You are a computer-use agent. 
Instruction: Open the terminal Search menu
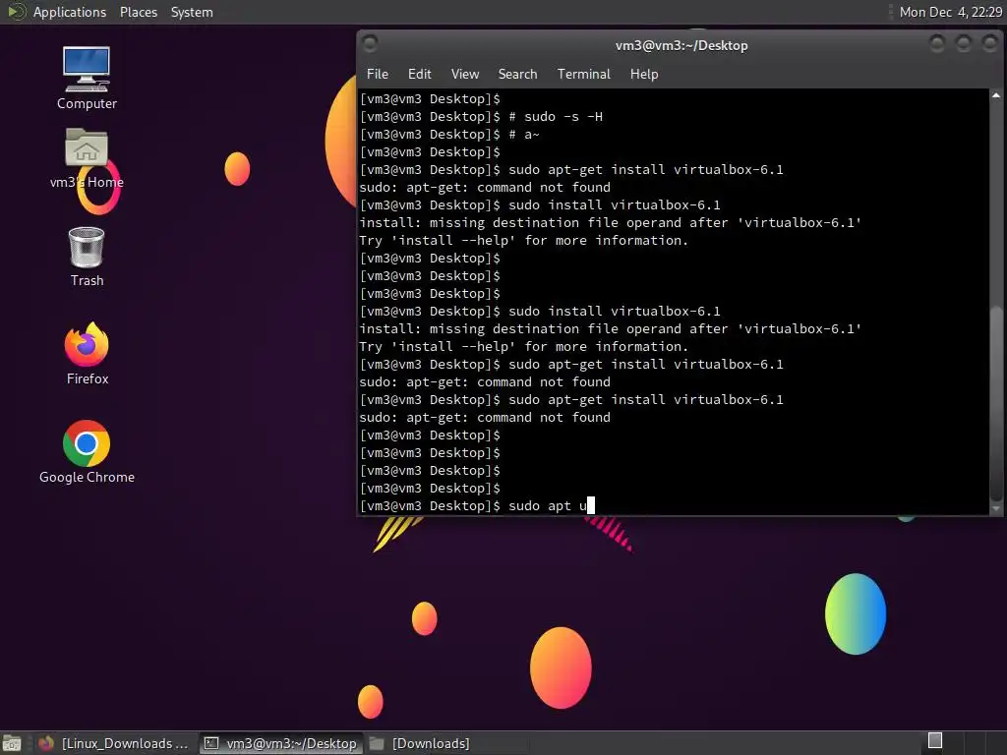517,74
